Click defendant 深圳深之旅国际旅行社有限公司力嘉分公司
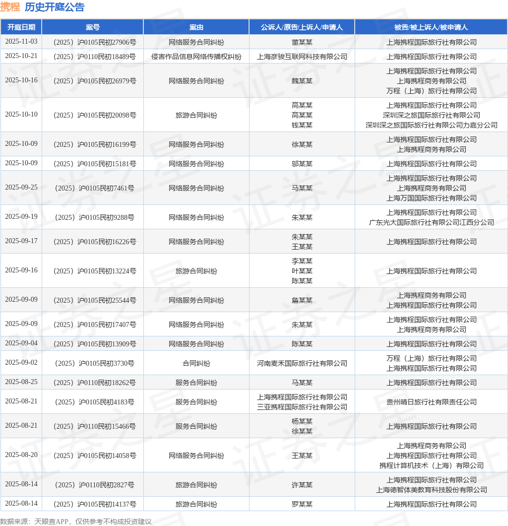This screenshot has width=508, height=526. [431, 125]
